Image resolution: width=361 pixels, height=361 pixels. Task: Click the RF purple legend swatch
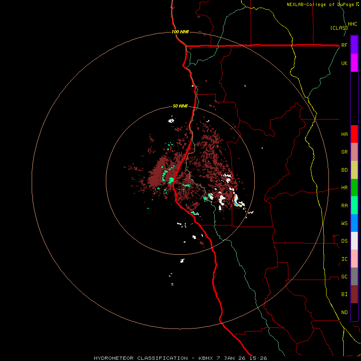pos(354,45)
